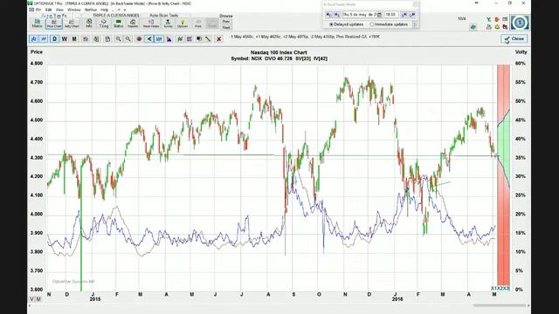
Task: Switch chart to Weekly (W) interval
Action: coord(65,38)
